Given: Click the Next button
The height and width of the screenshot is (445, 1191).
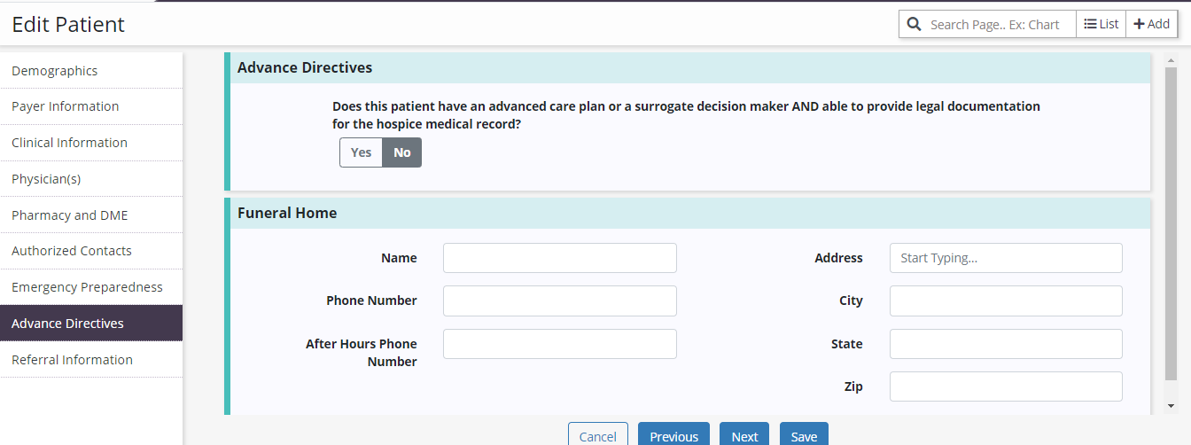Looking at the screenshot, I should pos(744,436).
